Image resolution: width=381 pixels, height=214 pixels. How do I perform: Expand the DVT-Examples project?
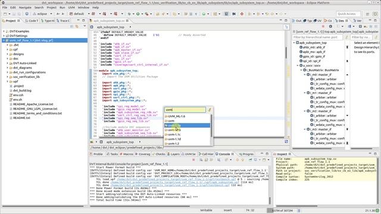point(4,32)
